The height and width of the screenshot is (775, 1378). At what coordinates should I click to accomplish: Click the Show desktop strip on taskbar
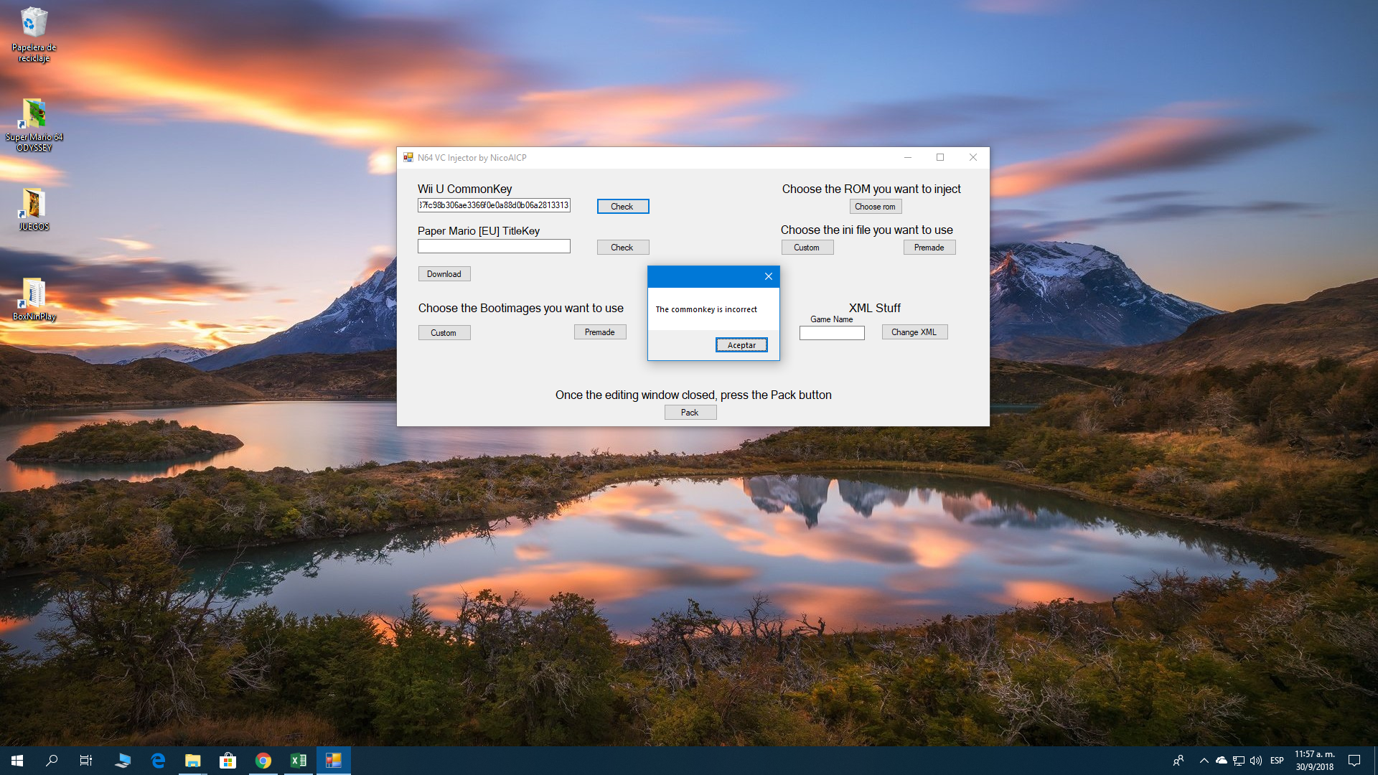(1376, 761)
